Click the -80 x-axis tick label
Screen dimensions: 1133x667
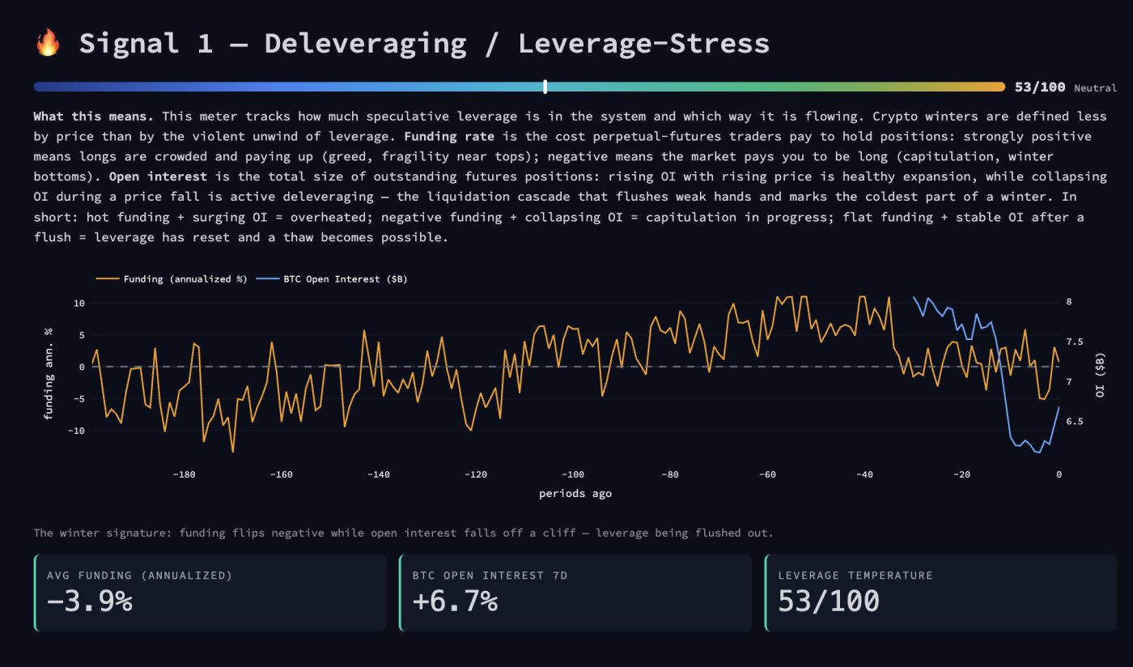point(670,475)
